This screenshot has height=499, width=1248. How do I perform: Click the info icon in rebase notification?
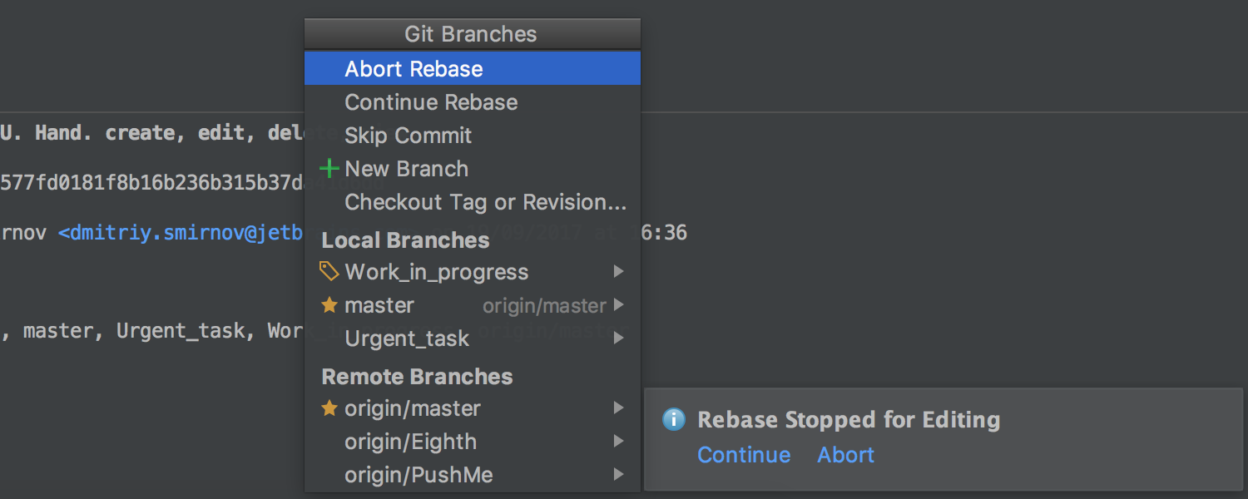pyautogui.click(x=673, y=419)
